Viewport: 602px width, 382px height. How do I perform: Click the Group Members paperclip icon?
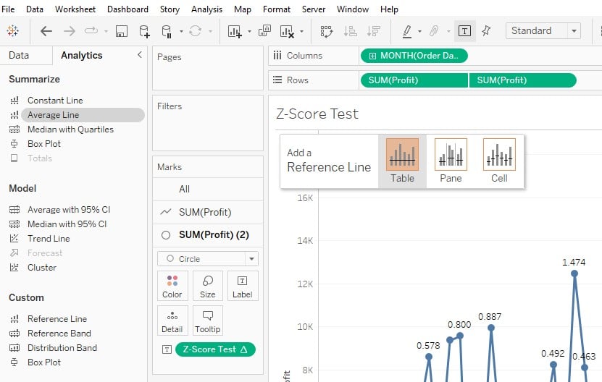[x=434, y=31]
